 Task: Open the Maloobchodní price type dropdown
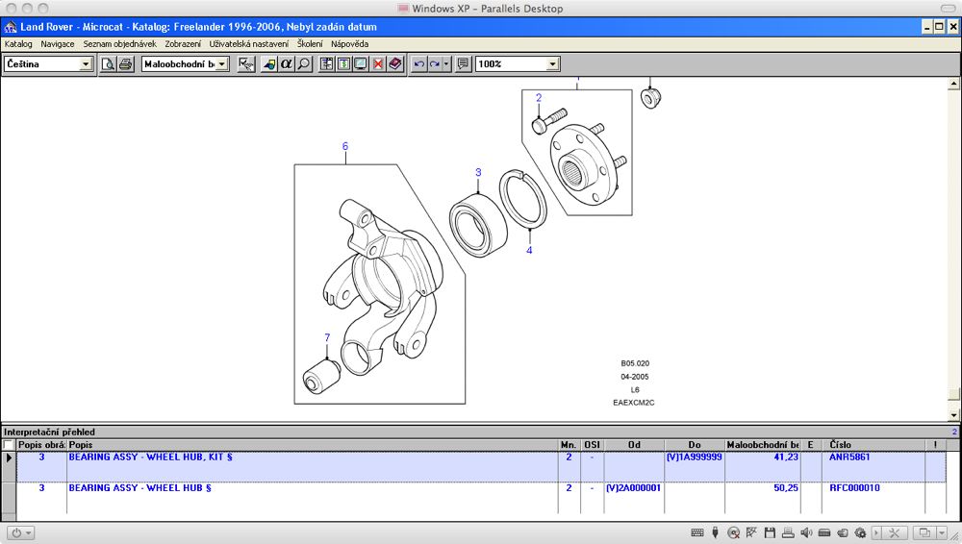[x=222, y=64]
